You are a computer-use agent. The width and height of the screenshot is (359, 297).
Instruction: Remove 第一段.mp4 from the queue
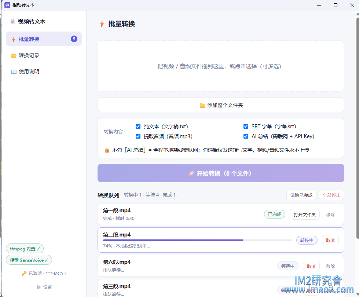[x=330, y=214]
